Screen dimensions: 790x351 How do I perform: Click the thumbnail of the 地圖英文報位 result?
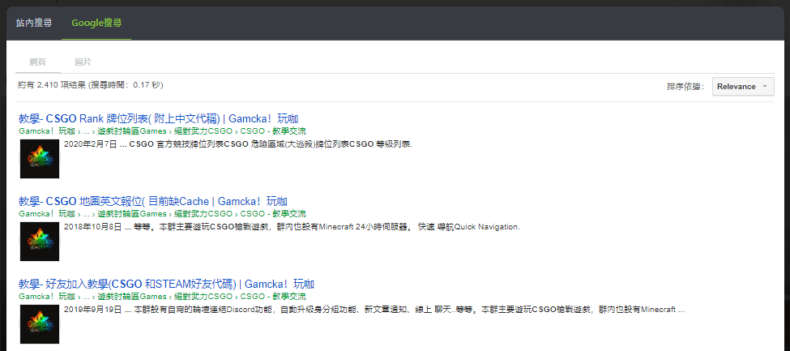[x=40, y=242]
